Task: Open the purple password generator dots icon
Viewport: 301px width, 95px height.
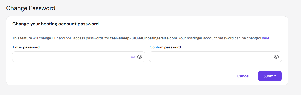Action: point(133,57)
